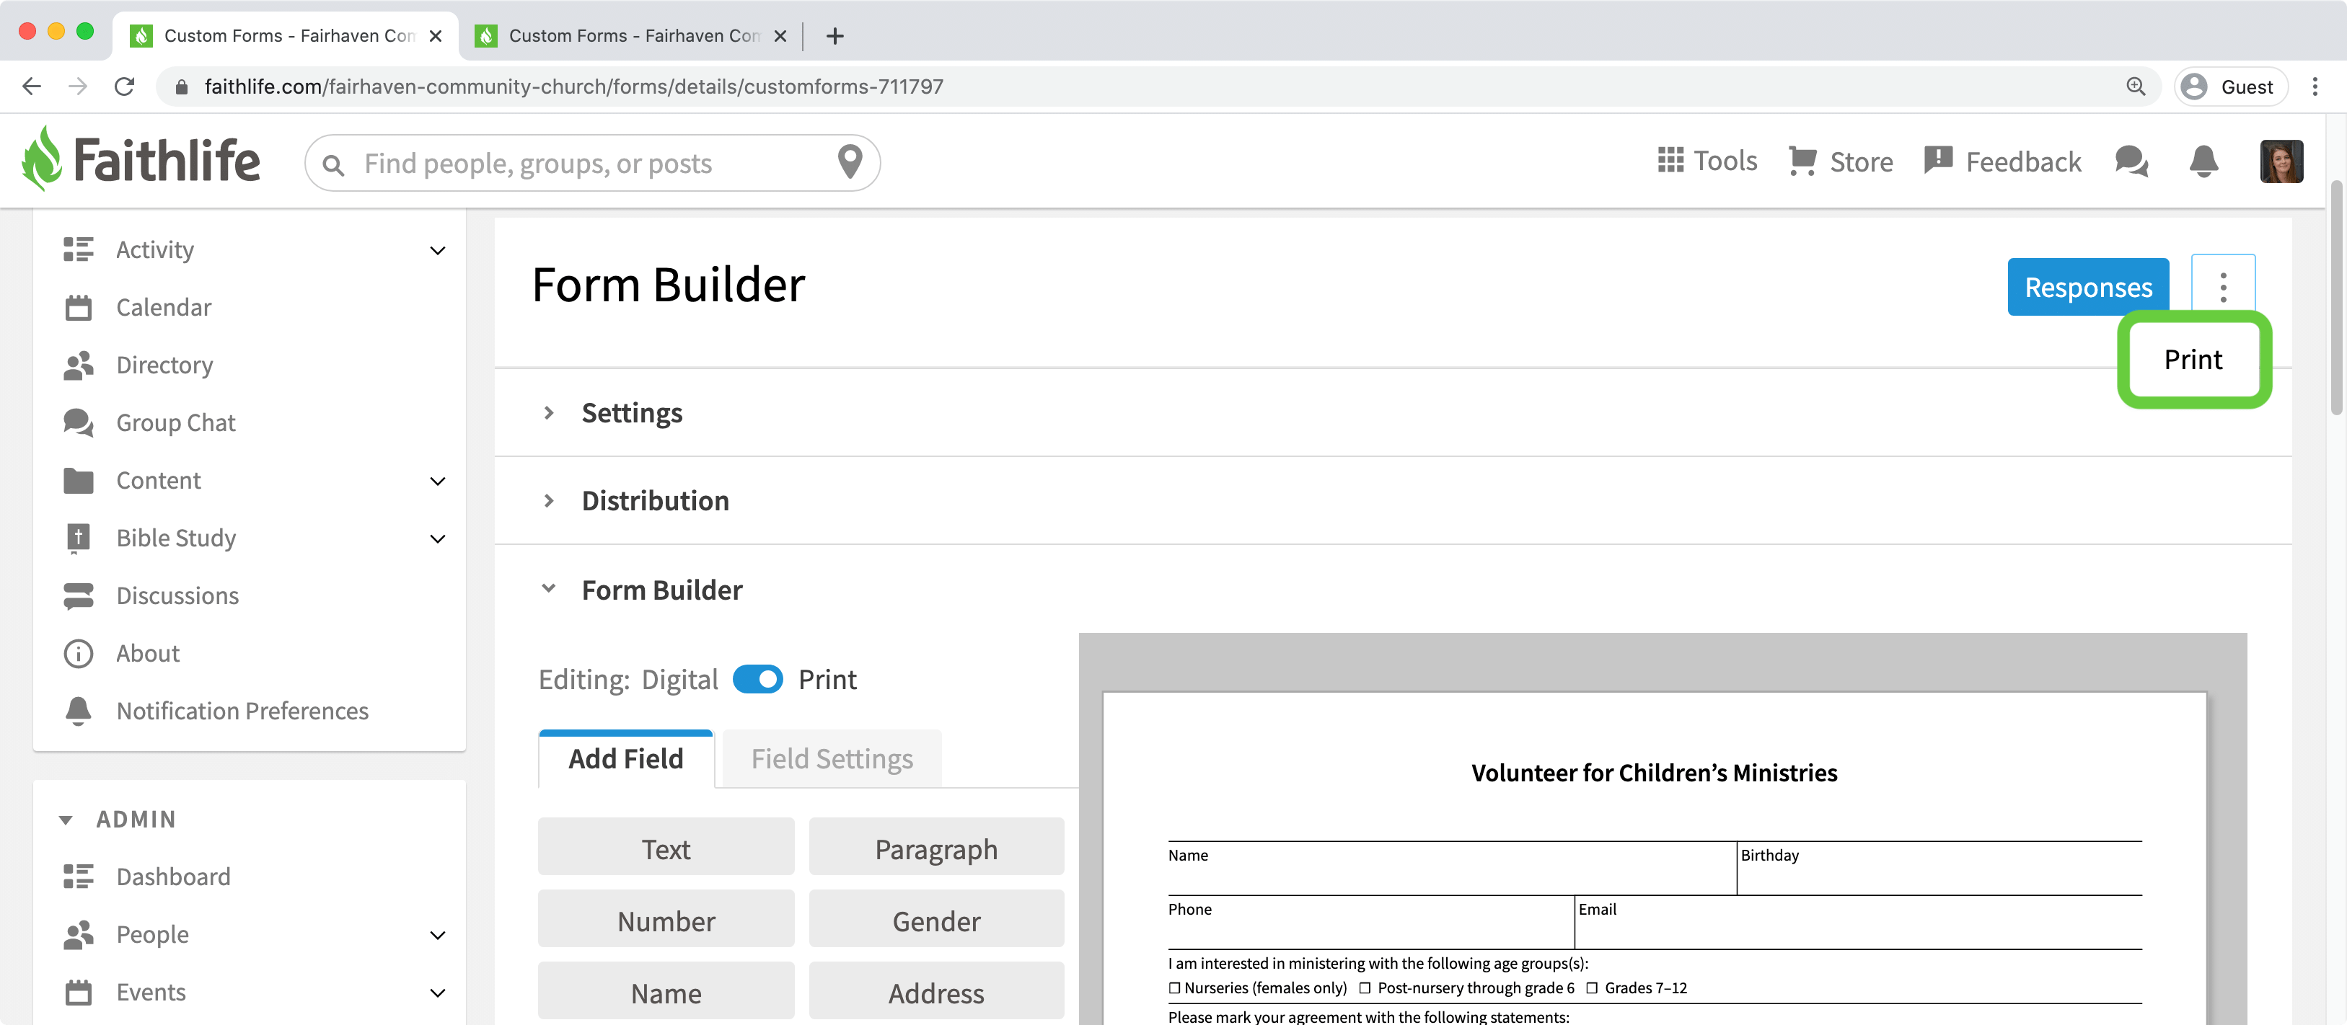This screenshot has height=1025, width=2347.
Task: Expand the Events chevron under Admin
Action: pos(437,993)
